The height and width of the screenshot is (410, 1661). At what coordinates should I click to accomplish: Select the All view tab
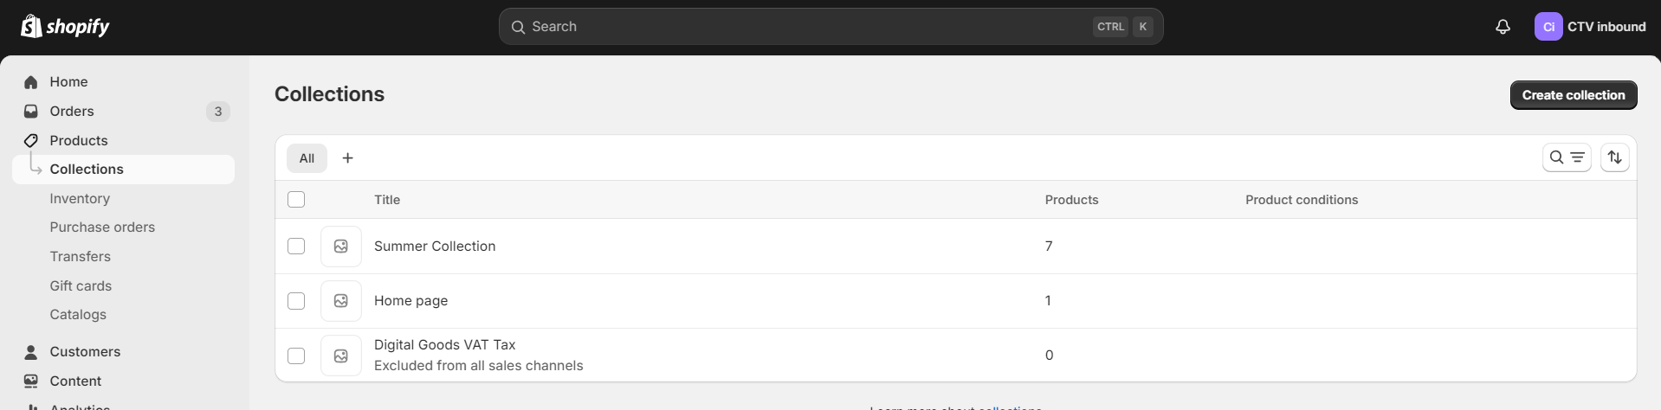pyautogui.click(x=307, y=158)
